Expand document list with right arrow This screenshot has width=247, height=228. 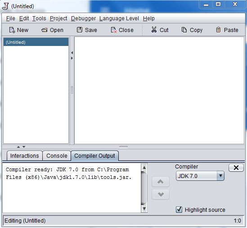(x=72, y=58)
